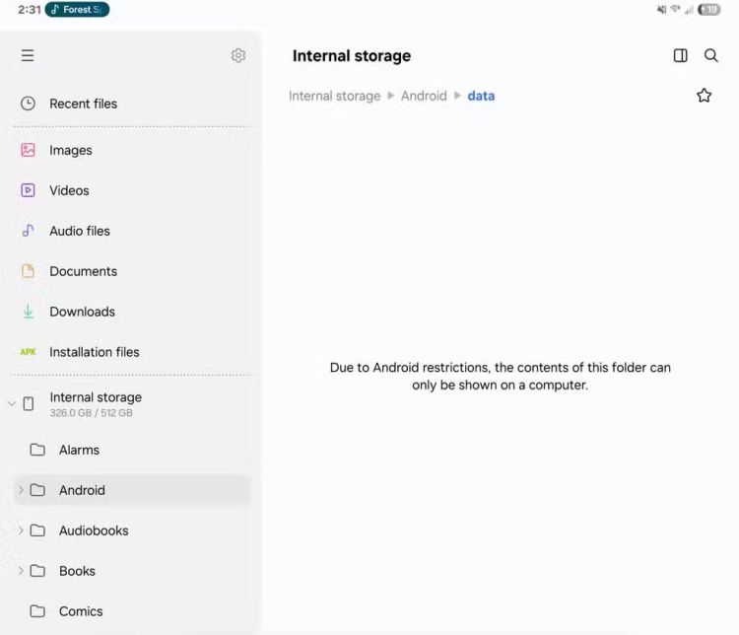Expand the Books folder chevron
The height and width of the screenshot is (635, 739).
(x=21, y=571)
